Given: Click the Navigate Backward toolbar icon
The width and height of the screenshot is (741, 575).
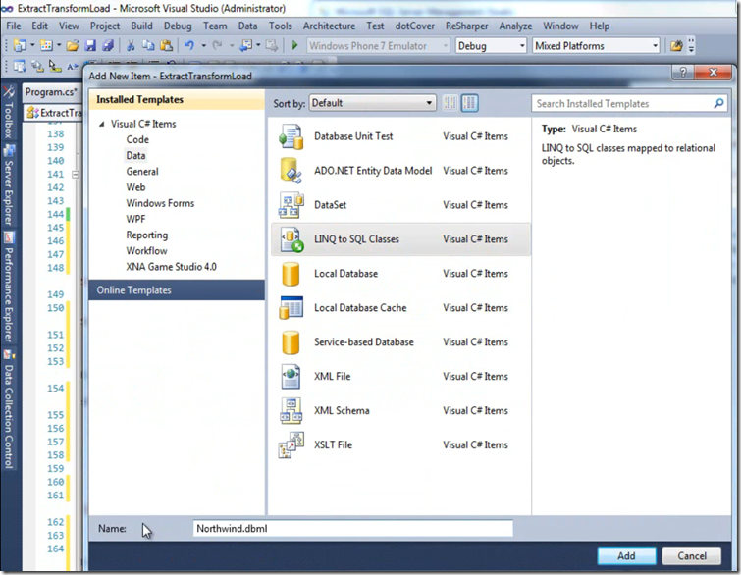Looking at the screenshot, I should [x=246, y=46].
